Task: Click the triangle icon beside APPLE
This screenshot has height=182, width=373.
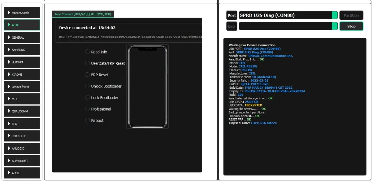Action: point(9,173)
